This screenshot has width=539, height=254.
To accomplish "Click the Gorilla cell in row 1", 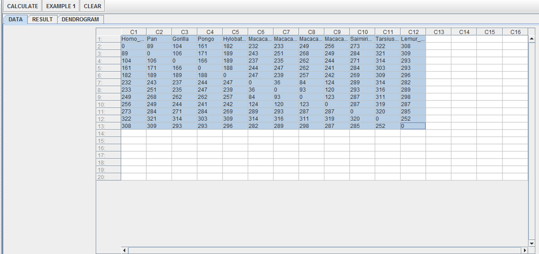I will (184, 39).
